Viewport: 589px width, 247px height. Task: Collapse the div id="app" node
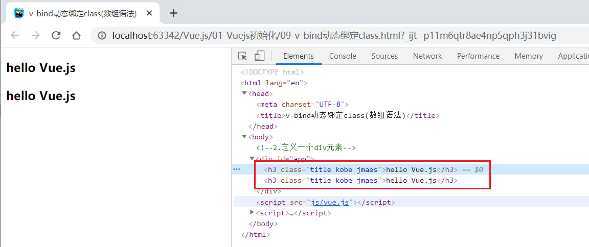pos(253,159)
